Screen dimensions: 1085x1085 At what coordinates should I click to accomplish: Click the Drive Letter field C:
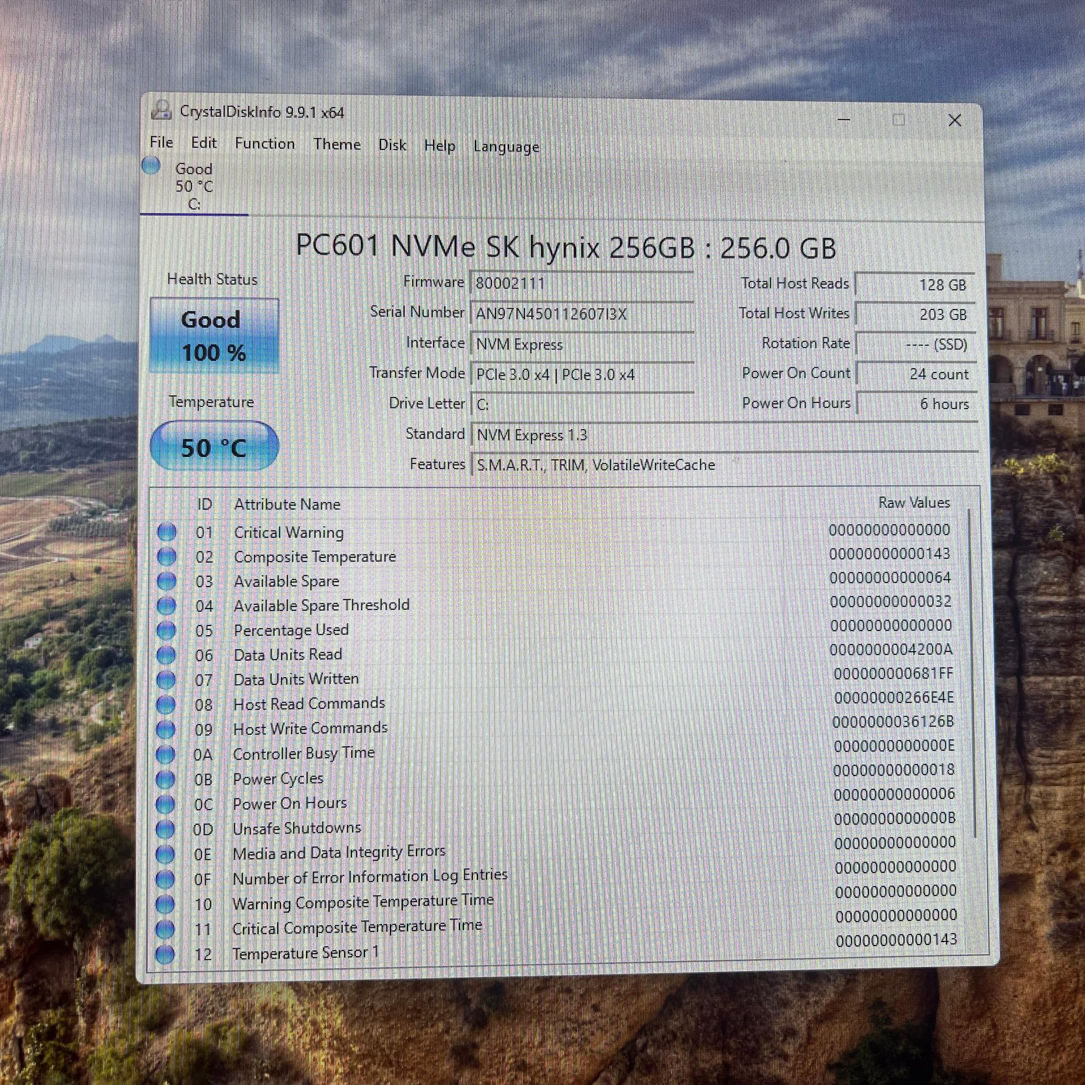(582, 404)
